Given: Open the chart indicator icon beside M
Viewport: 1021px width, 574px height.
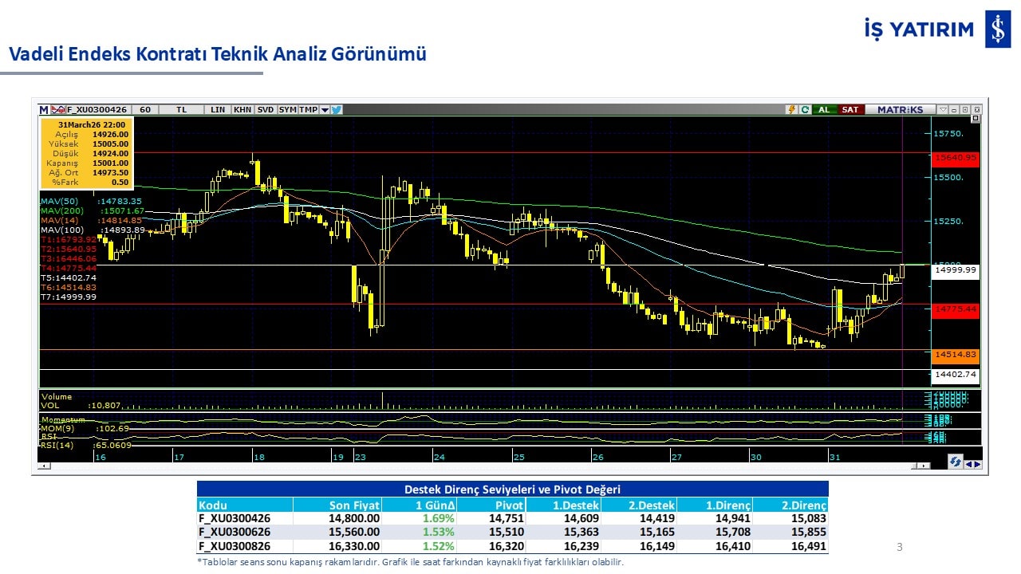Looking at the screenshot, I should pyautogui.click(x=57, y=110).
